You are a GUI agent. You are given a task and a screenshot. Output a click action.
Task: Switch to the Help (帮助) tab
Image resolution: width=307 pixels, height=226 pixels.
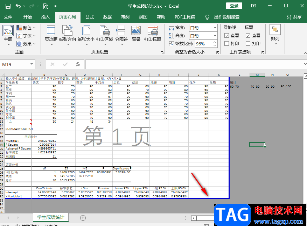tap(161, 17)
